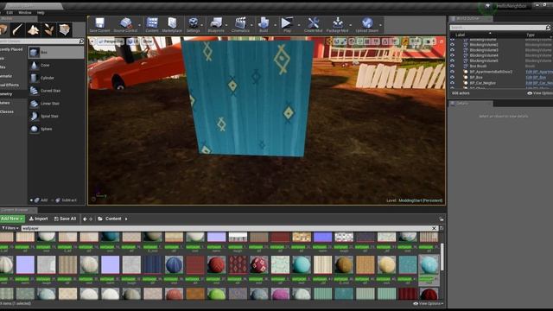
Task: Go back in Content Browser history
Action: pyautogui.click(x=85, y=219)
